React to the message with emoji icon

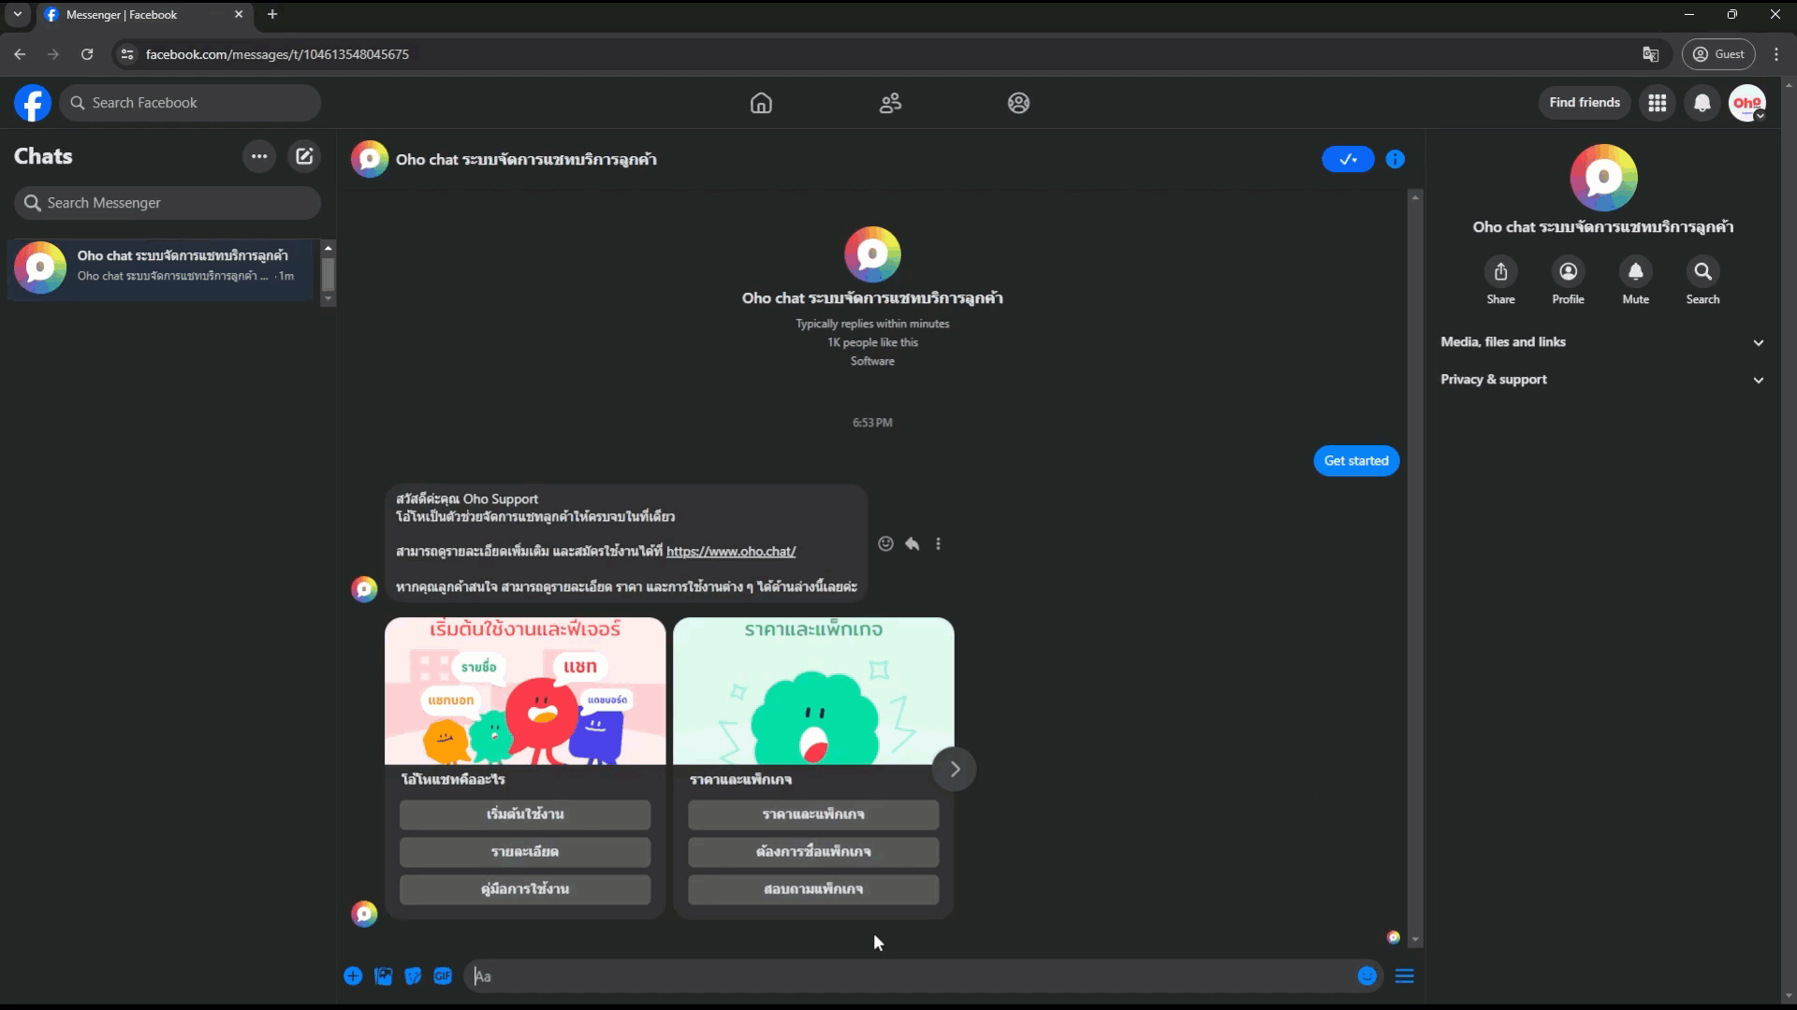(885, 543)
